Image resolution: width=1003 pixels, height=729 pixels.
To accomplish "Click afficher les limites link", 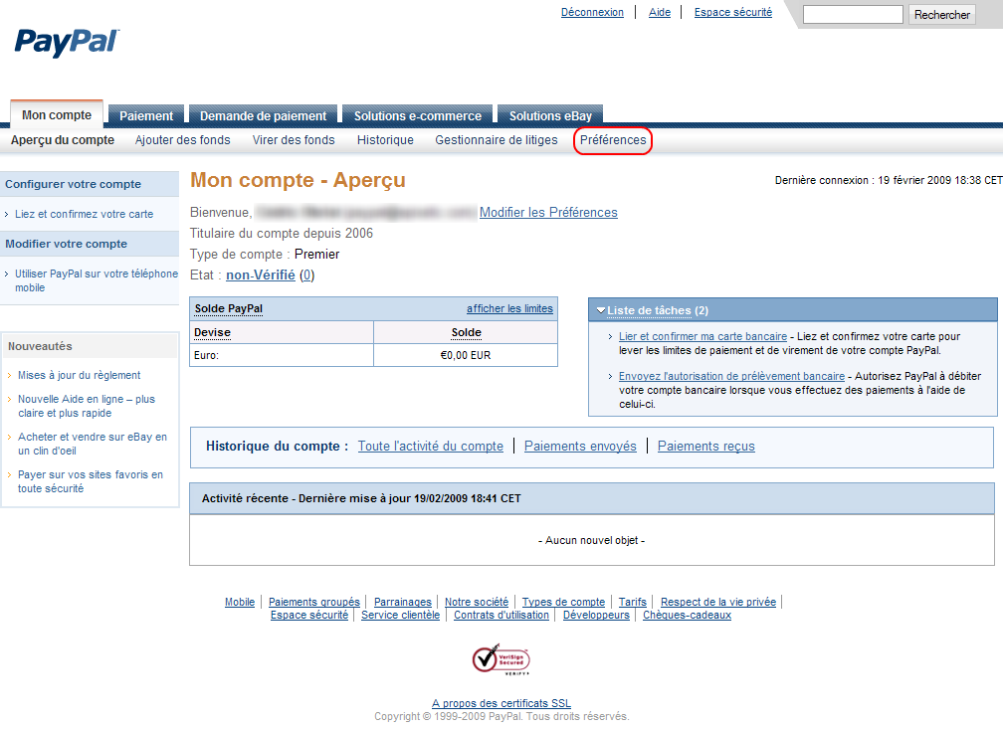I will (509, 308).
